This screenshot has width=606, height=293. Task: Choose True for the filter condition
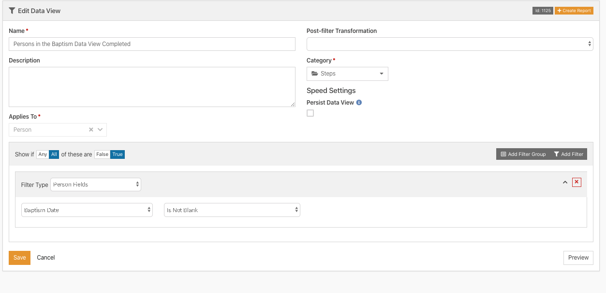coord(118,154)
